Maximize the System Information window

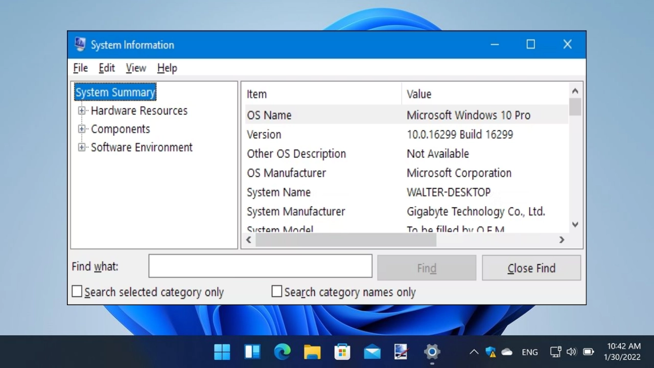tap(531, 44)
